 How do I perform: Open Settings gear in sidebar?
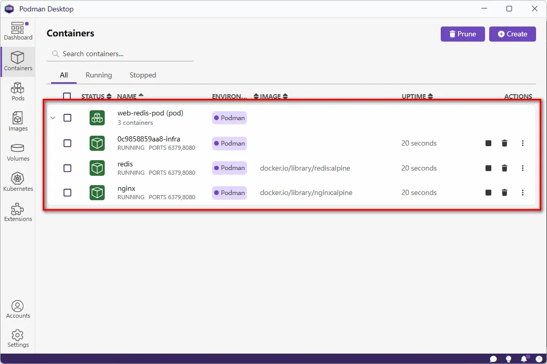tap(18, 338)
